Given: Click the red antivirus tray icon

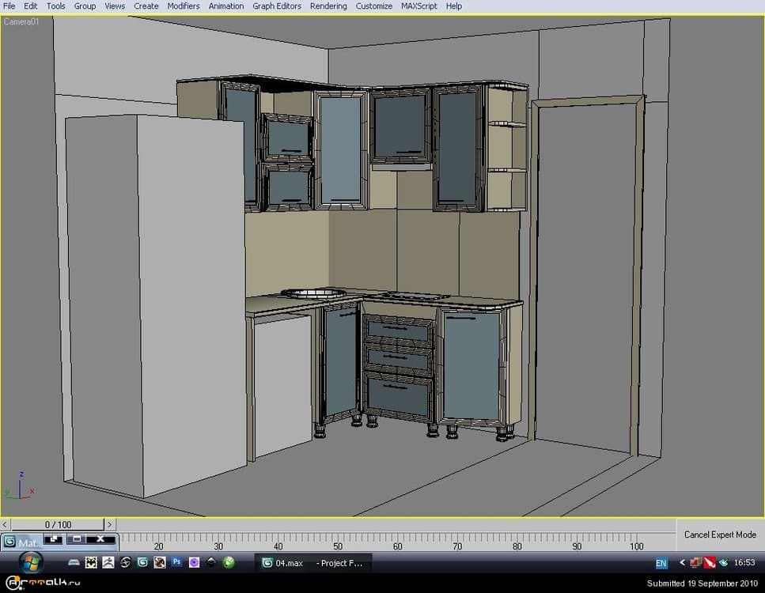Looking at the screenshot, I should pyautogui.click(x=710, y=563).
